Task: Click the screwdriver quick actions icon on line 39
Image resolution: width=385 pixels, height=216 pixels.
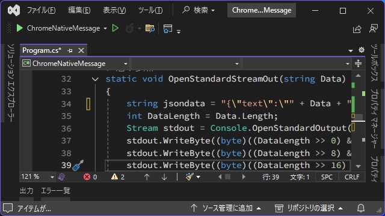Action: click(x=78, y=166)
